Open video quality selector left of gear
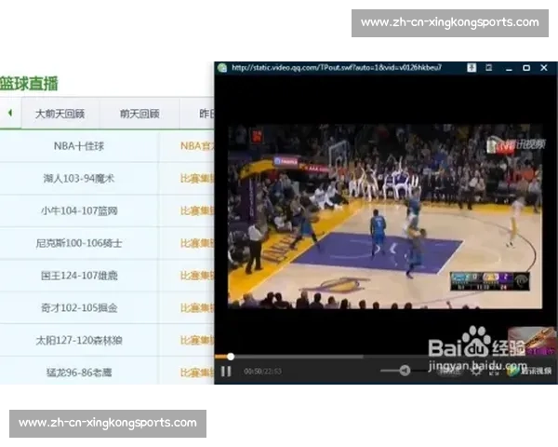This screenshot has height=447, width=558. (x=449, y=371)
